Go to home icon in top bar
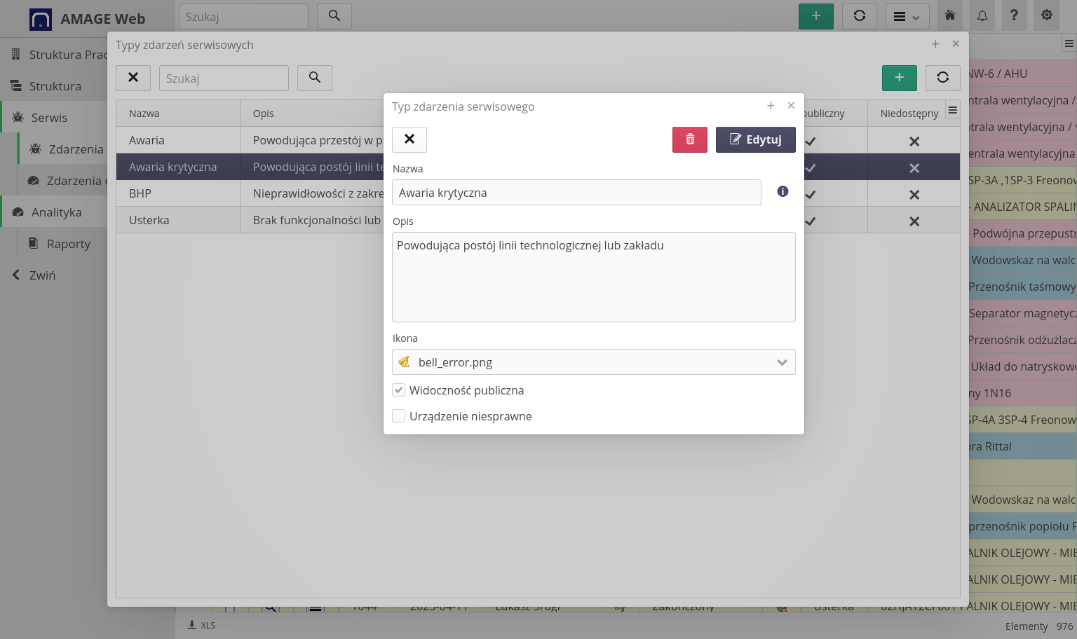This screenshot has height=639, width=1077. pos(950,15)
